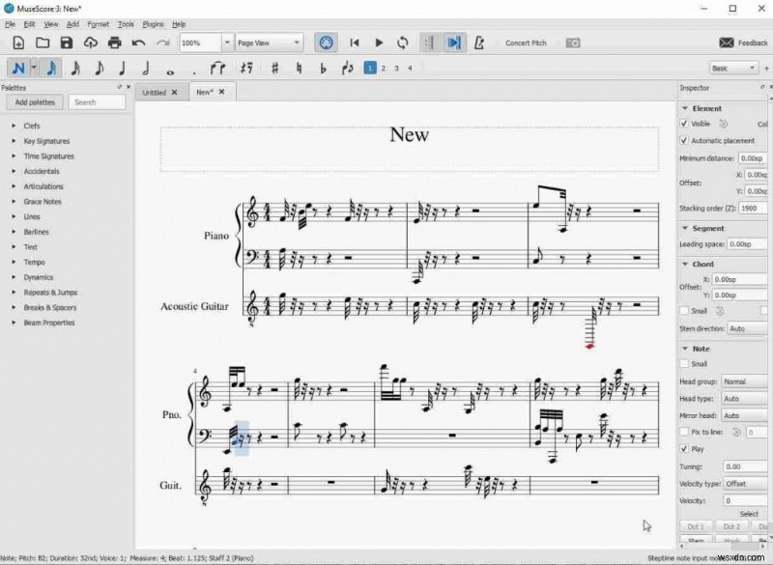Toggle Fix to line checkbox

click(x=684, y=432)
